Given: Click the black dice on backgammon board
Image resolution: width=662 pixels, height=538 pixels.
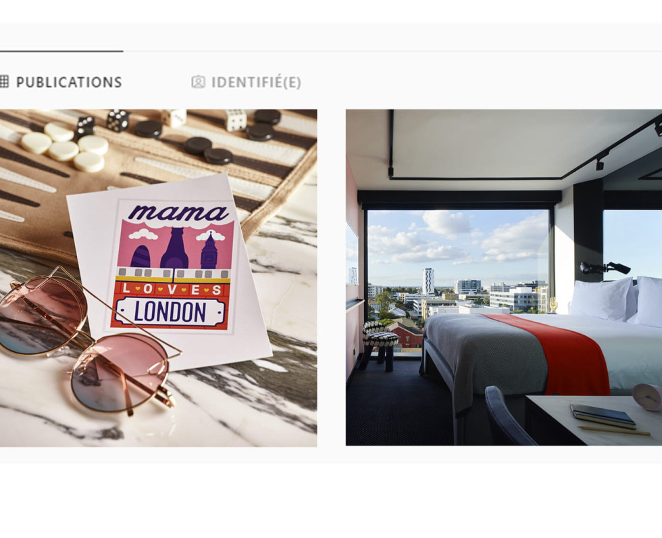Looking at the screenshot, I should [118, 120].
